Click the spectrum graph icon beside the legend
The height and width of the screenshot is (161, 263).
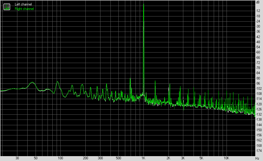[x=7, y=7]
